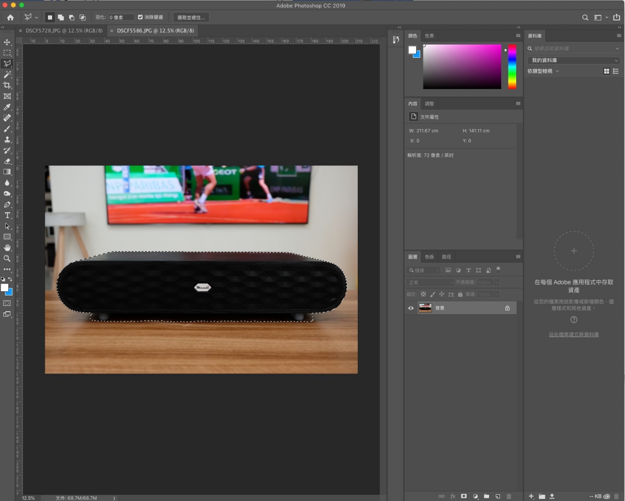
Task: Click the rainbow hue slider strip
Action: point(512,66)
